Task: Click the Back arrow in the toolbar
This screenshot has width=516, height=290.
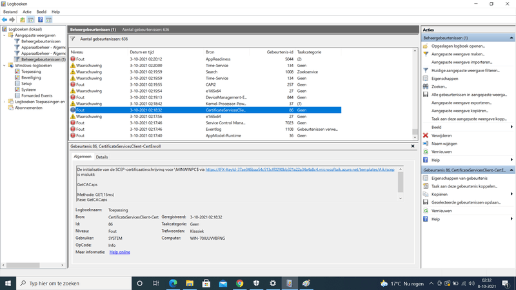Action: pos(5,20)
